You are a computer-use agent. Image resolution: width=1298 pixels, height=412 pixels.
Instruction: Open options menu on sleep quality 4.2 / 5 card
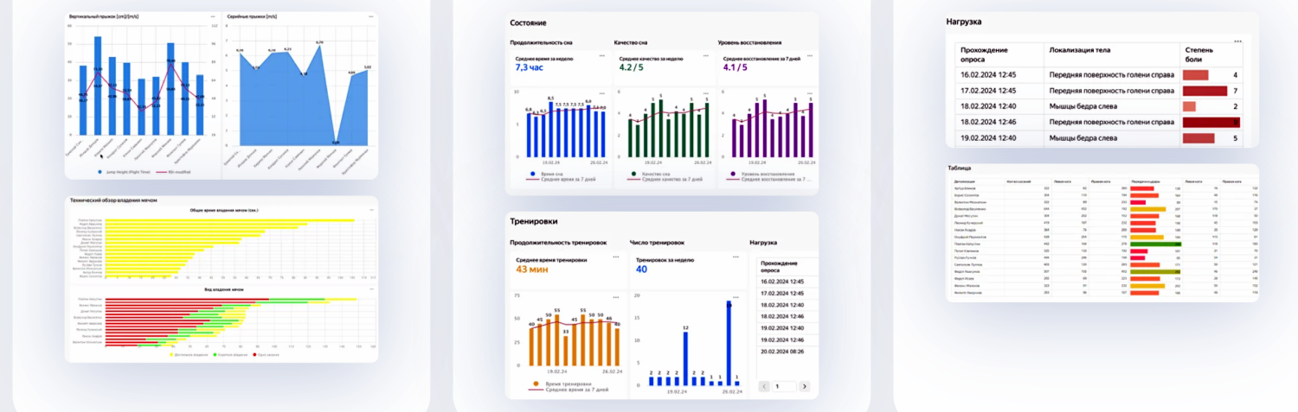click(707, 56)
